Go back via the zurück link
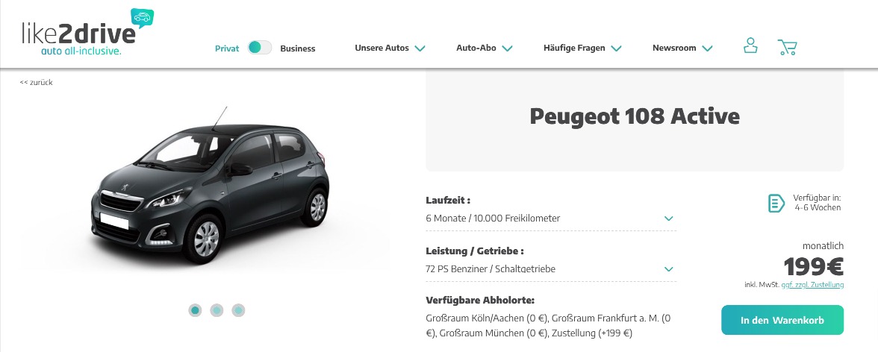Image resolution: width=878 pixels, height=352 pixels. point(37,82)
